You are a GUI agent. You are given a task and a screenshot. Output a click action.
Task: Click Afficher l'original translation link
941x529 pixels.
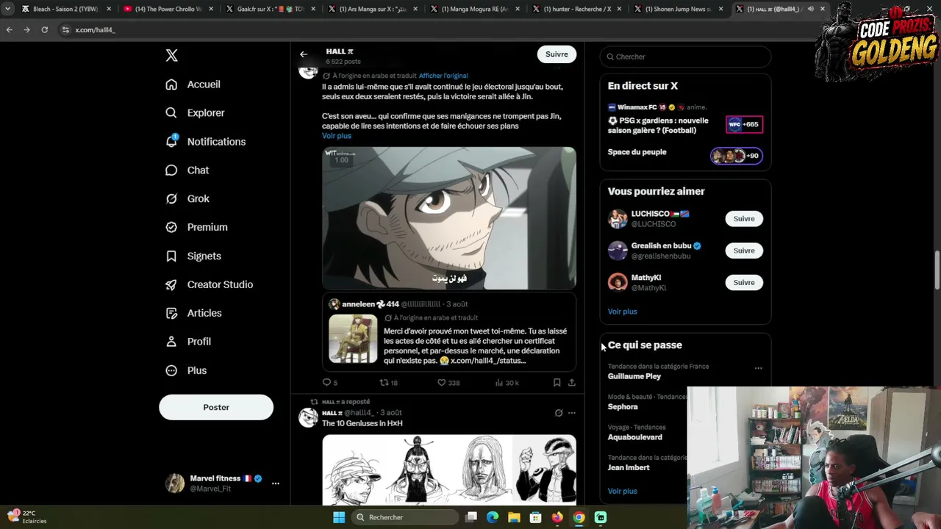[443, 76]
